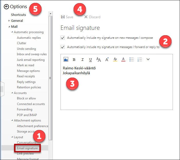Click the sidebar scroll up arrow
180x160 pixels.
point(51,14)
